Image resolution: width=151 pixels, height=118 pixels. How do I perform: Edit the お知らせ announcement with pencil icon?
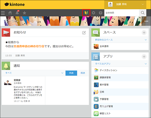(x=84, y=33)
